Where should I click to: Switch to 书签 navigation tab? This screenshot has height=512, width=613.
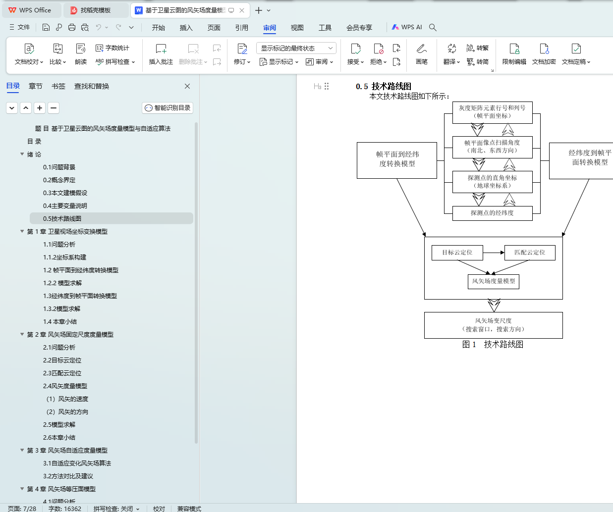point(58,86)
